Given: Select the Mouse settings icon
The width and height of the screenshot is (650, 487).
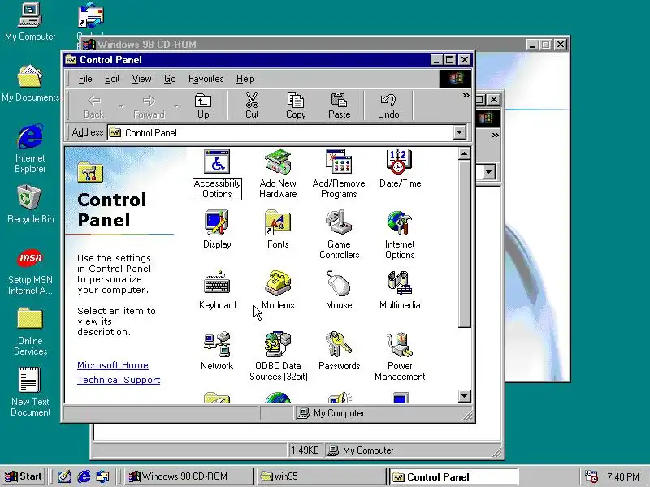Looking at the screenshot, I should coord(339,291).
